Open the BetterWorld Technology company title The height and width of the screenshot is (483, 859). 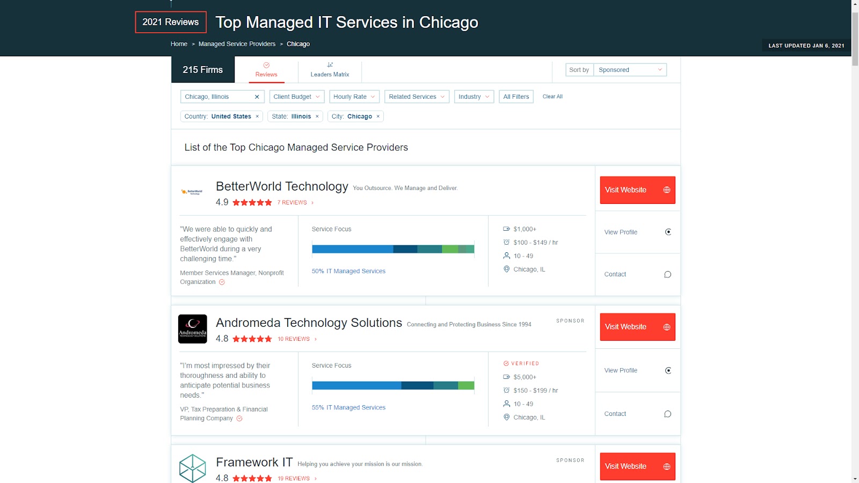(282, 186)
